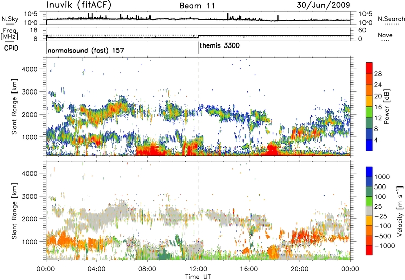Click the 20:00 time axis label
Image resolution: width=405 pixels, height=280 pixels.
(x=299, y=269)
